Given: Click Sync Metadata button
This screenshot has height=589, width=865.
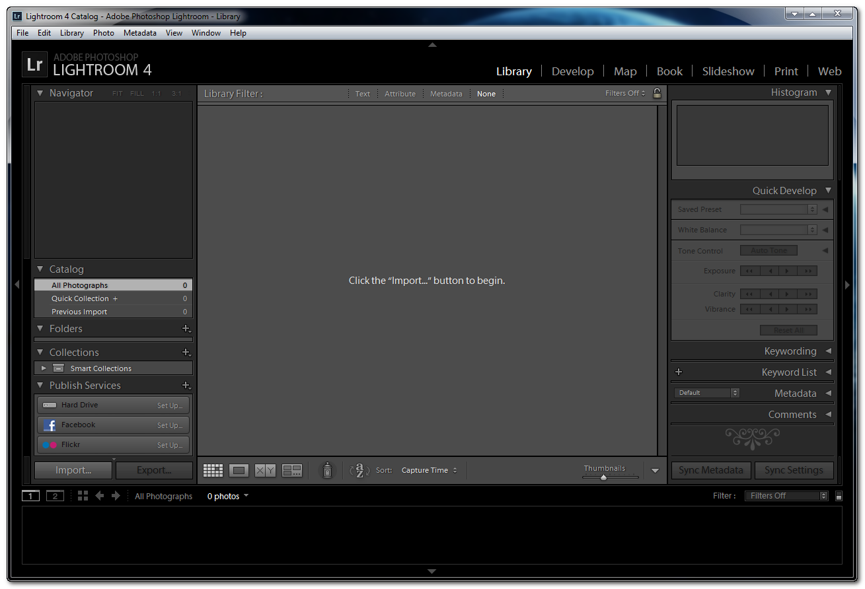Looking at the screenshot, I should [711, 470].
